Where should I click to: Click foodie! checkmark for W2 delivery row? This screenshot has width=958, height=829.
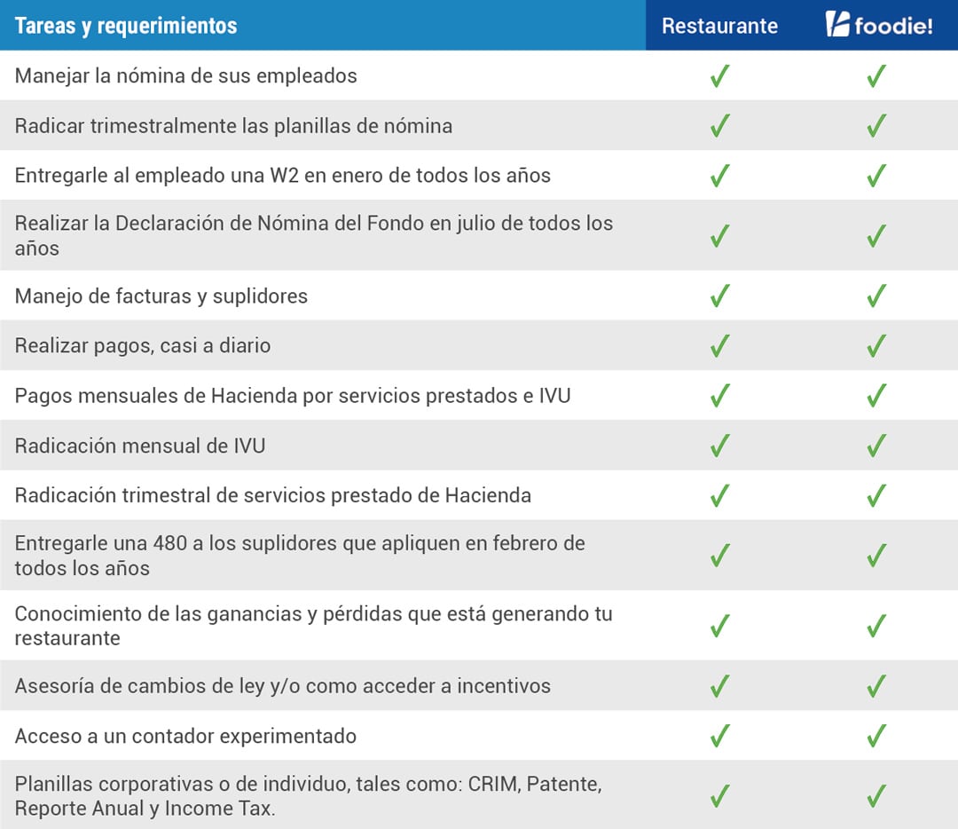[x=876, y=176]
